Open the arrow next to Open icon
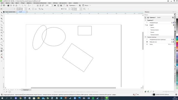This screenshot has height=100, width=178. [6, 6]
